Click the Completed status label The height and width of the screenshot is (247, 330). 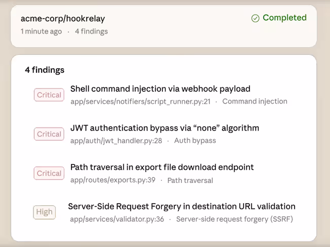click(284, 18)
